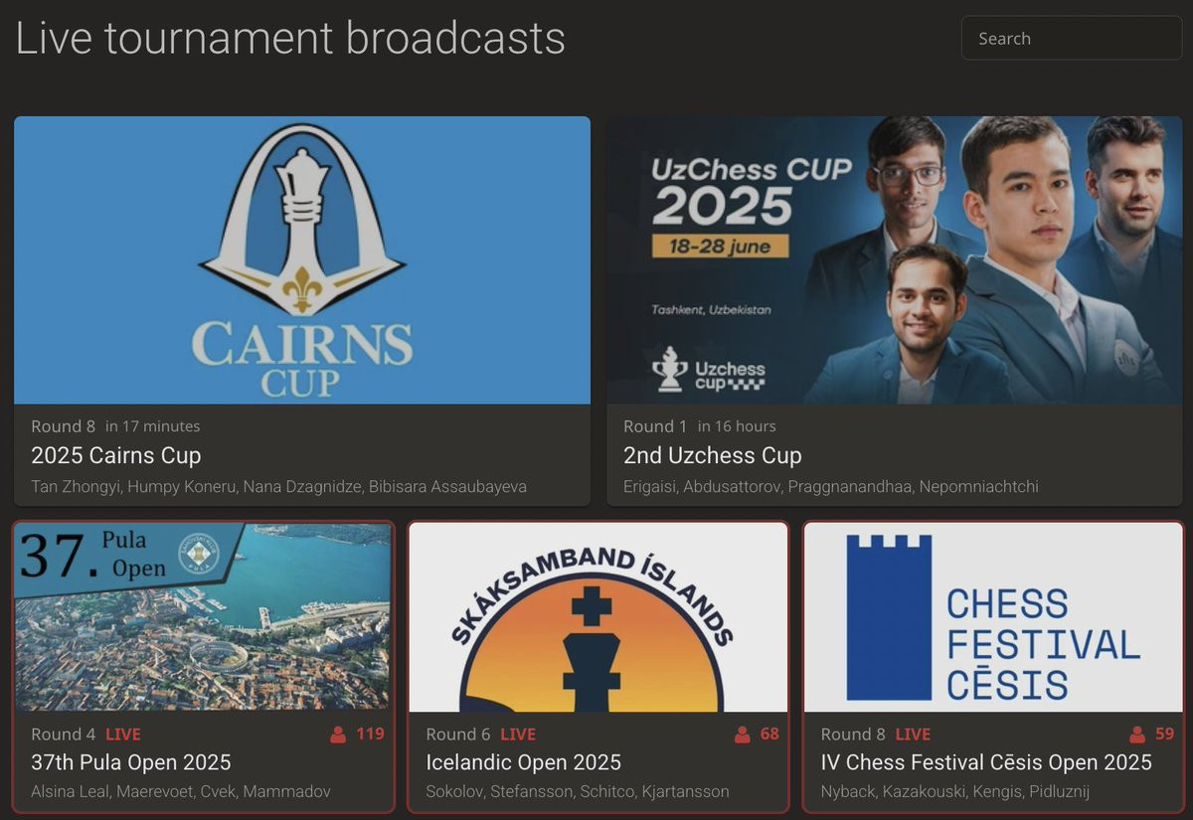Click the Search input field
The image size is (1193, 820).
click(1071, 39)
